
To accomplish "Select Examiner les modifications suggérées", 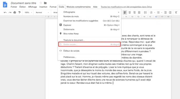I will [x=89, y=21].
